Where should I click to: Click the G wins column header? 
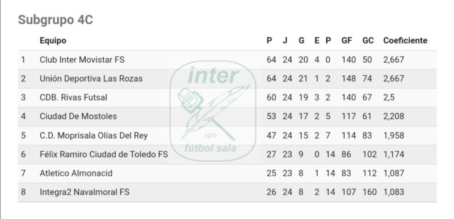pyautogui.click(x=301, y=40)
